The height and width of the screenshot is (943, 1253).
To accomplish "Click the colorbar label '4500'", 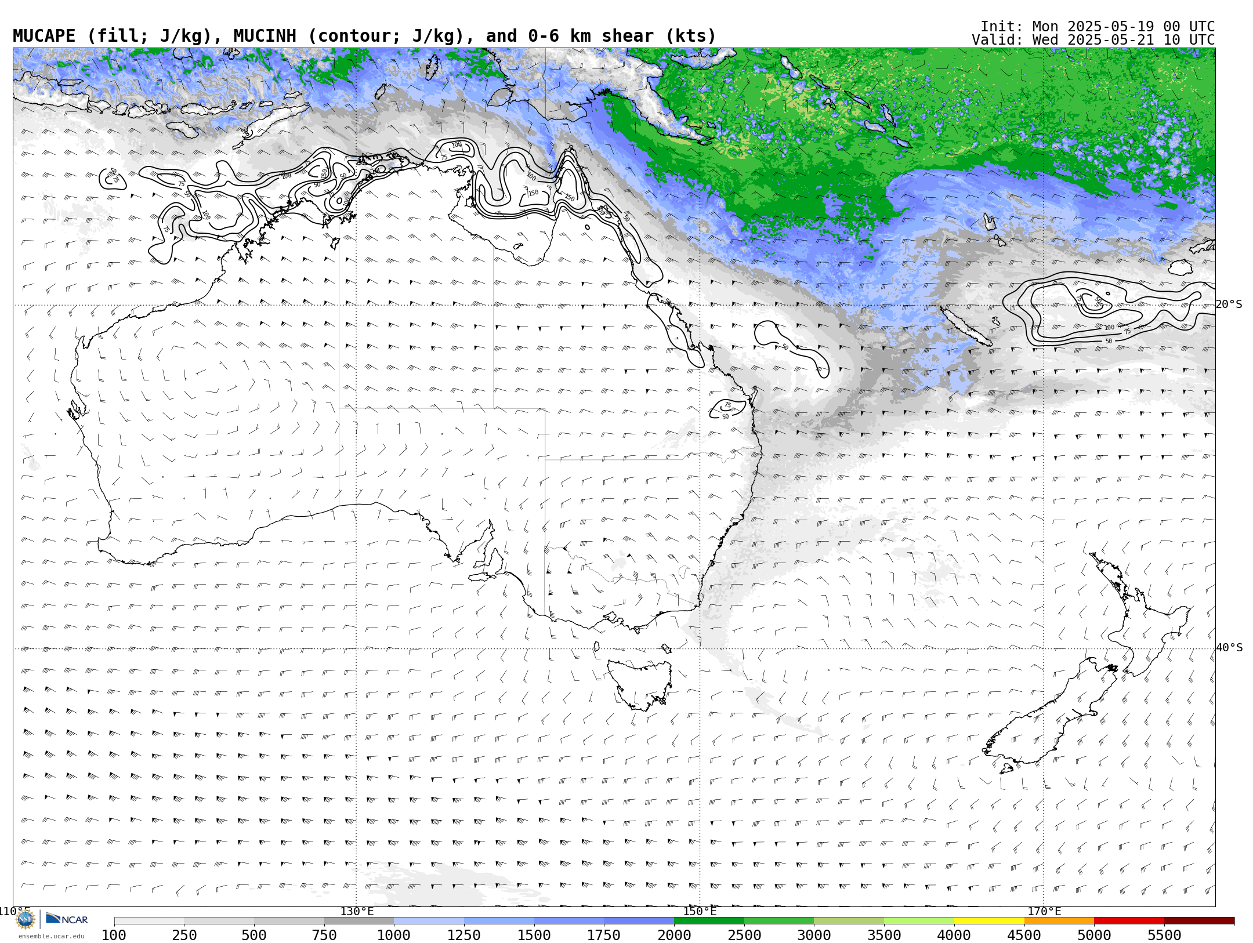I will [x=1024, y=935].
